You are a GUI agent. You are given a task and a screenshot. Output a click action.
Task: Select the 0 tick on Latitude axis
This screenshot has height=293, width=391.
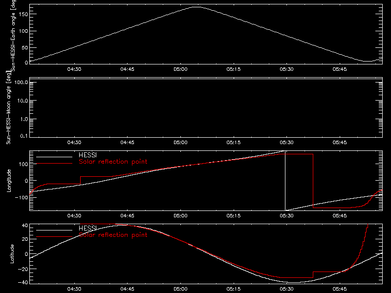(26, 254)
